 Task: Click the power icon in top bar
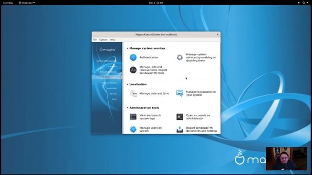(304, 3)
